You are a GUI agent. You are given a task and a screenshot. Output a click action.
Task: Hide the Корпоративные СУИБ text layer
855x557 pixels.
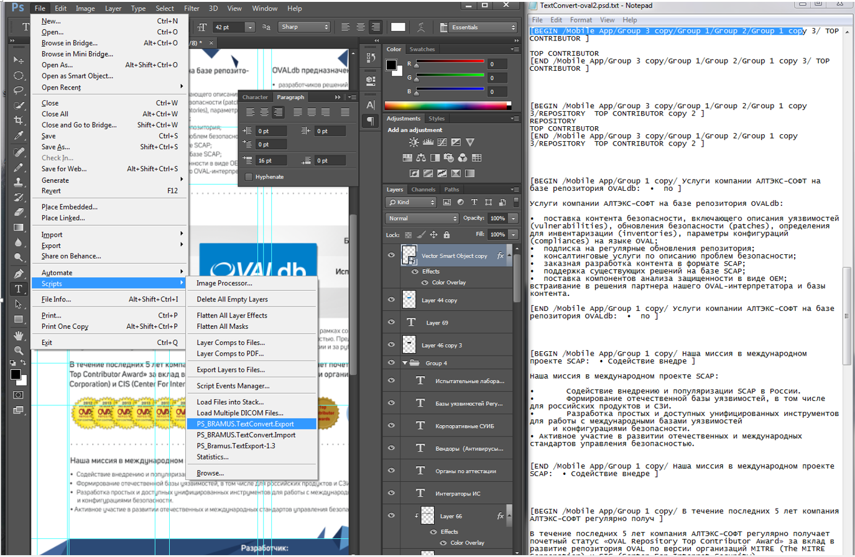[391, 425]
